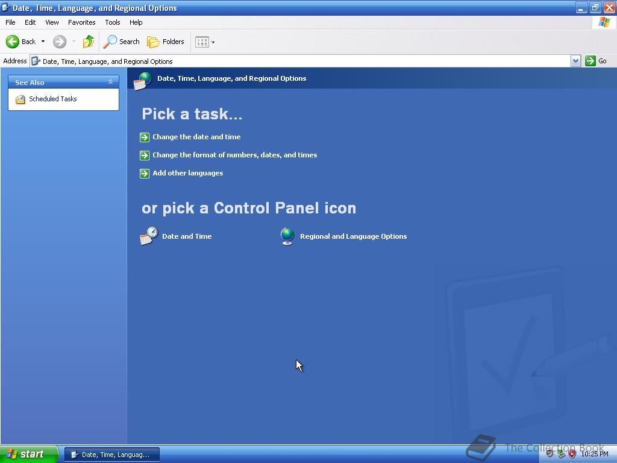Restore down the window
This screenshot has width=617, height=463.
[x=595, y=7]
